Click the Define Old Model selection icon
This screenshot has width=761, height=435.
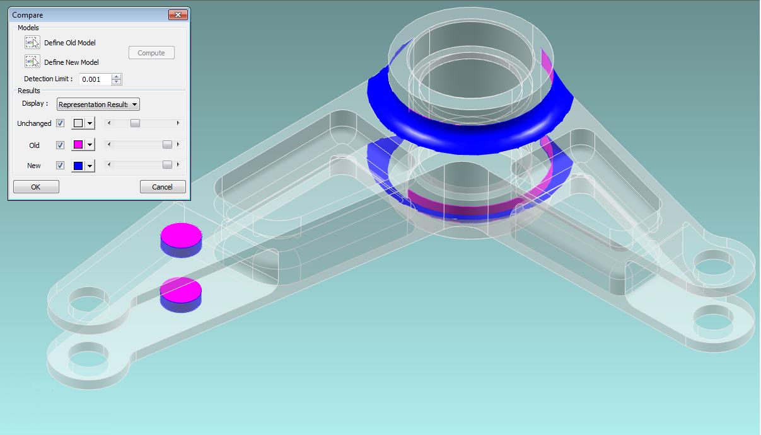[32, 43]
